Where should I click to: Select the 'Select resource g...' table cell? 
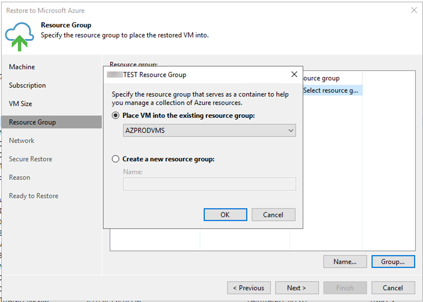point(332,91)
